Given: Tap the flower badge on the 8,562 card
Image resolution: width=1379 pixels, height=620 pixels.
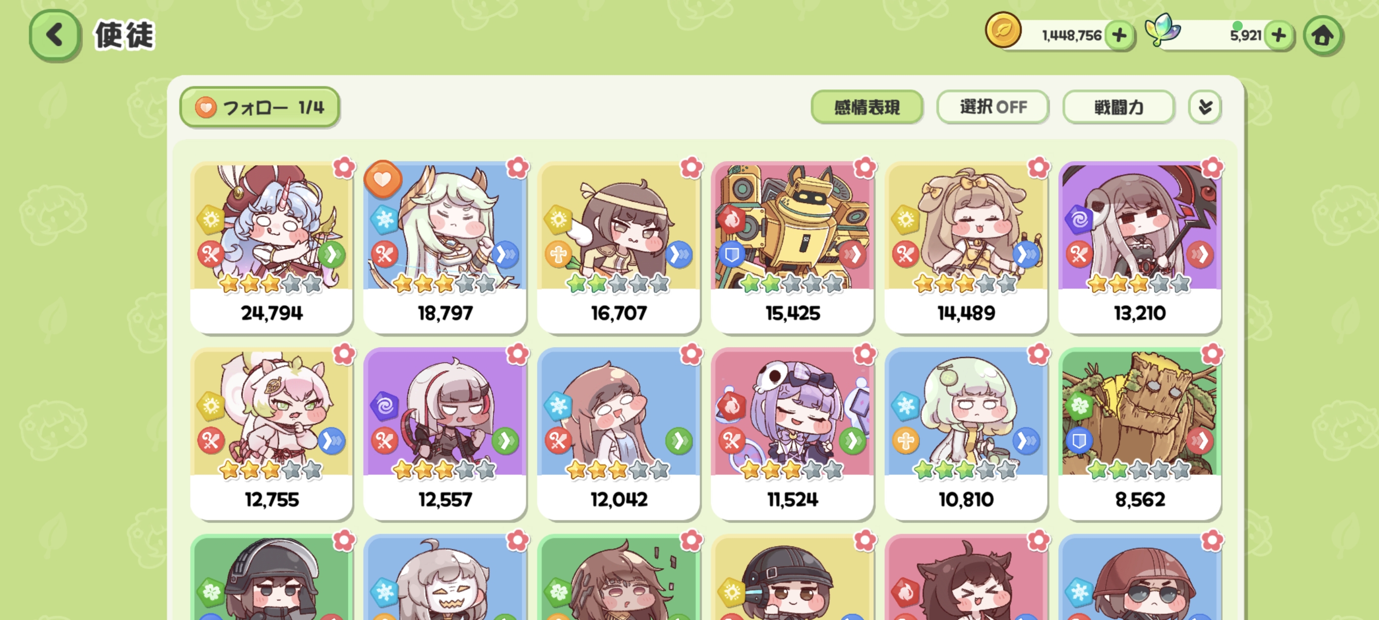Looking at the screenshot, I should (1212, 354).
